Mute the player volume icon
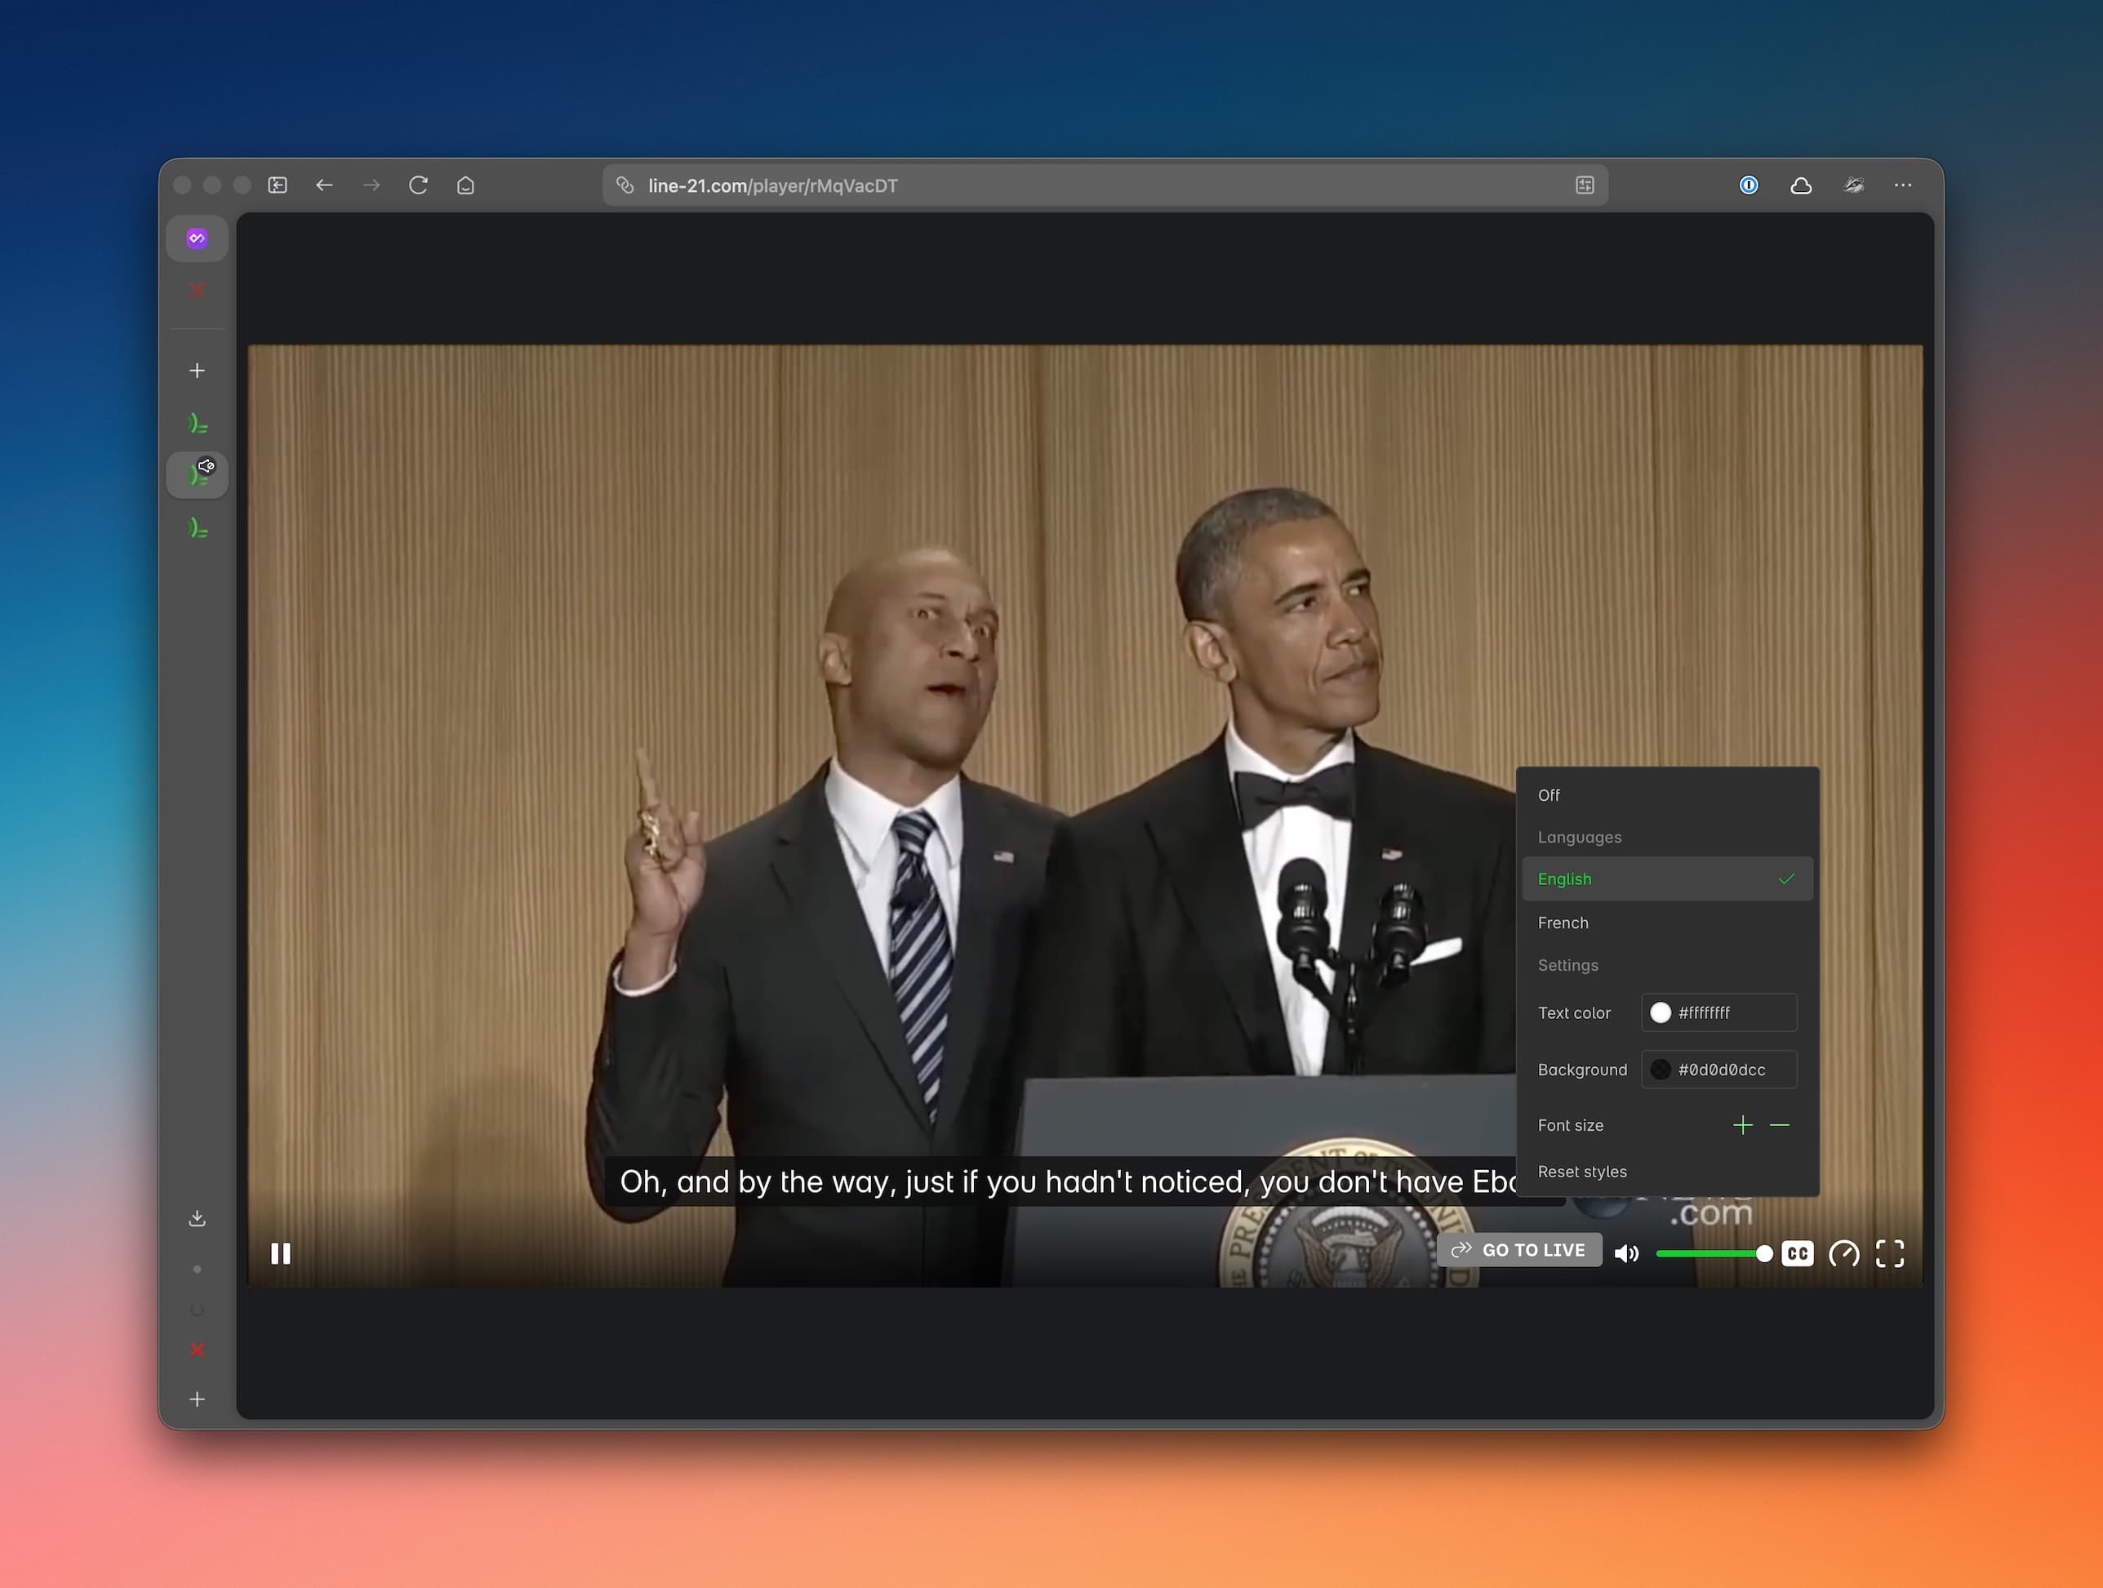 [1625, 1253]
